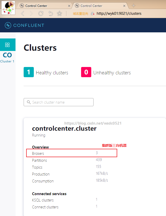Click the browser refresh icon
Screen dimensions: 166x216
tap(41, 13)
